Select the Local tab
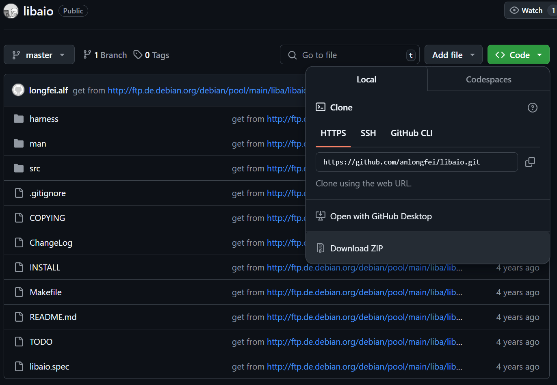Viewport: 557px width, 385px height. pos(366,80)
